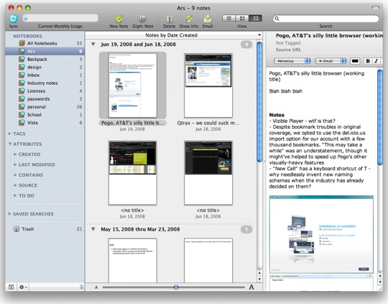Click the Sync icon
The image size is (388, 304).
(x=14, y=19)
